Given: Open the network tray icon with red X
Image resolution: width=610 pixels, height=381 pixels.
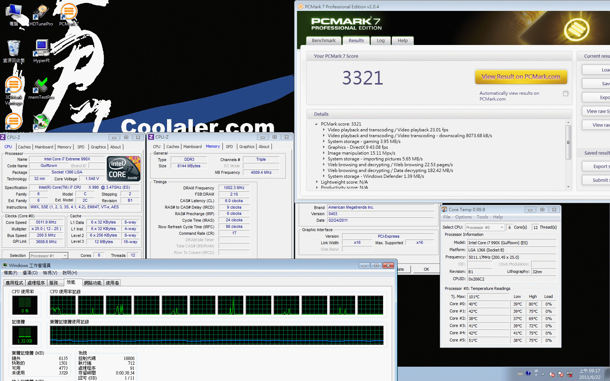Looking at the screenshot, I should coord(569,374).
